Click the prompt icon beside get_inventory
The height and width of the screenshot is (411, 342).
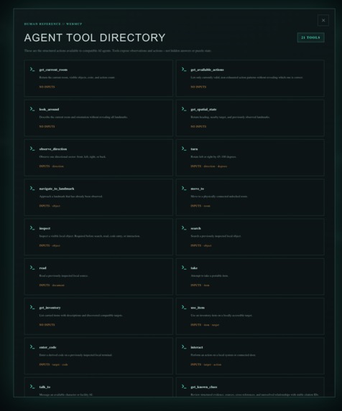tap(32, 307)
